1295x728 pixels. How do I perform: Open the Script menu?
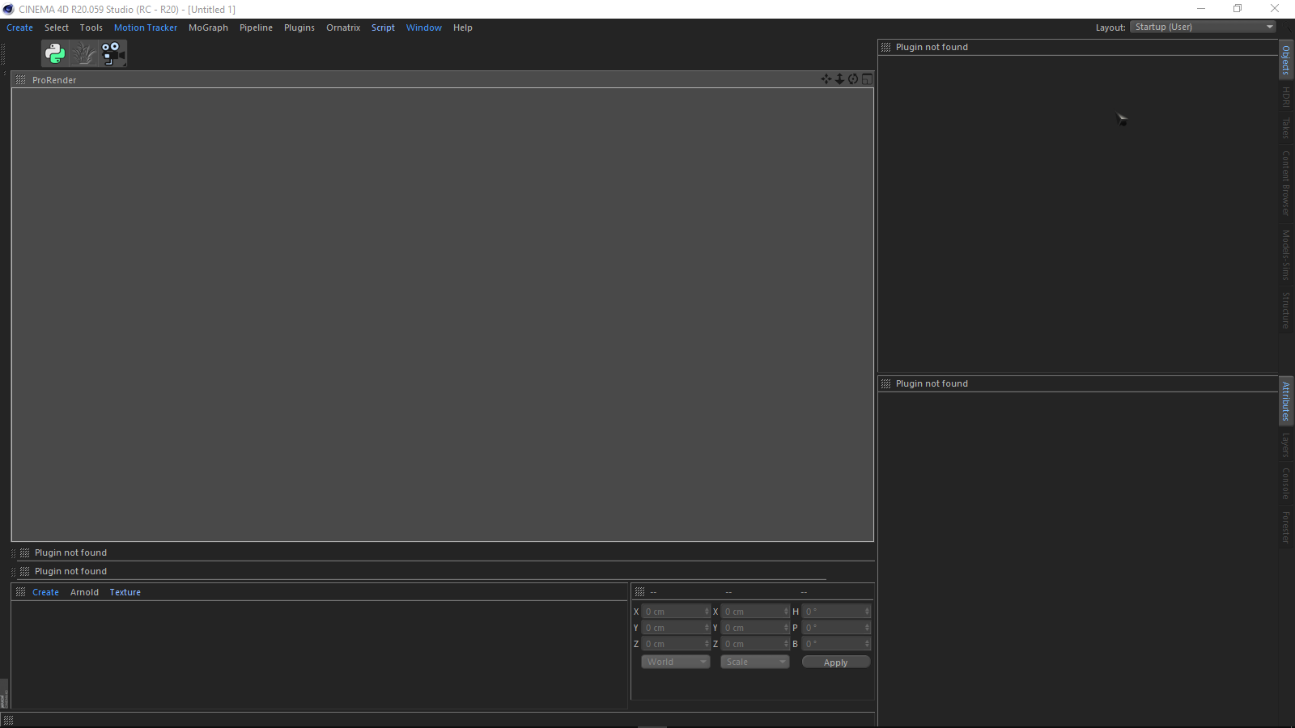(383, 28)
